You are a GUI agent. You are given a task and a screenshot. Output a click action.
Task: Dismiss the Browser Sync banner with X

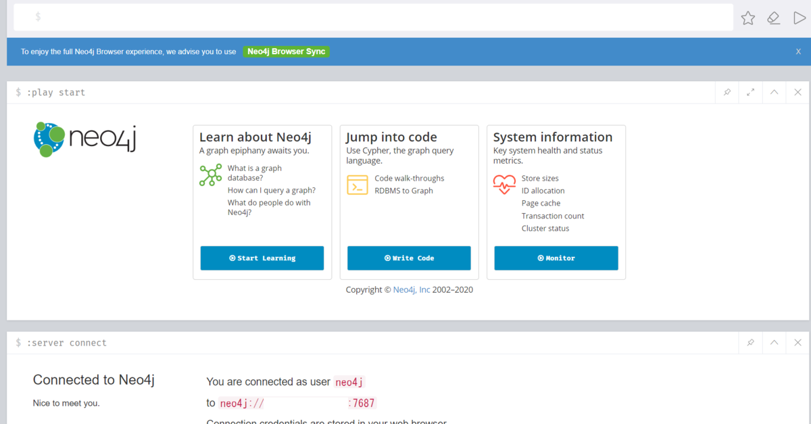pyautogui.click(x=798, y=51)
